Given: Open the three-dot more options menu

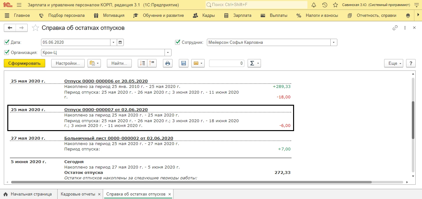Looking at the screenshot, I should click(405, 28).
